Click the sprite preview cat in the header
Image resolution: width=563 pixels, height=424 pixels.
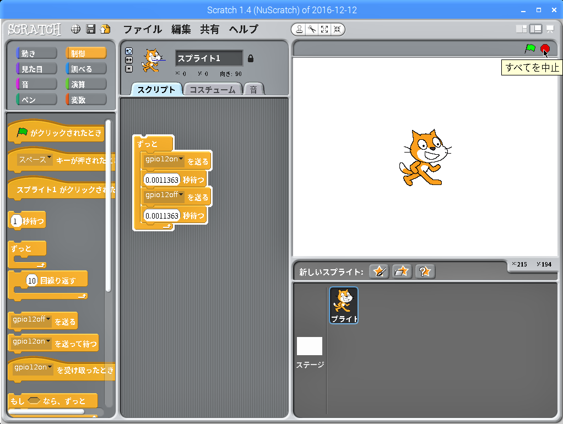point(152,61)
